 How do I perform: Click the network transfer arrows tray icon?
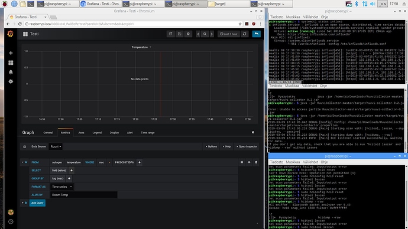pos(365,4)
